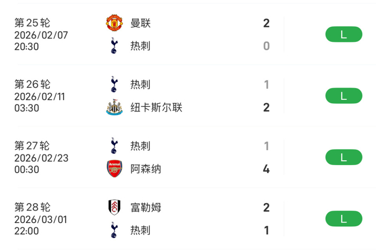
Task: Open the 阿森纳 team name
Action: coord(146,169)
